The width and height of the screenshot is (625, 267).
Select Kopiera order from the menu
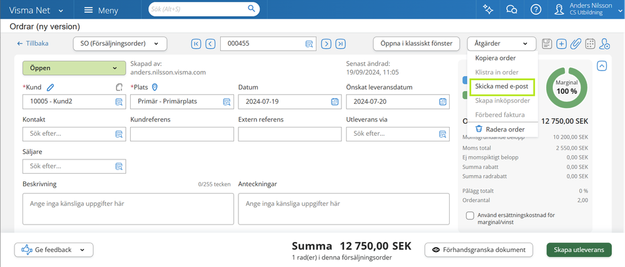[495, 58]
